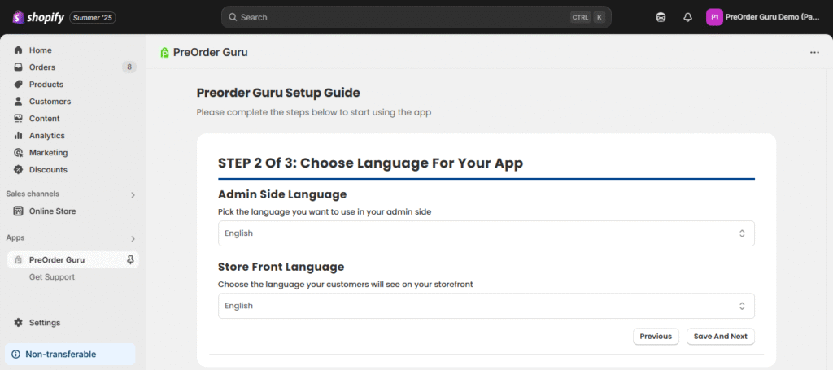Click the PreOrder Guru green app logo

pos(165,53)
